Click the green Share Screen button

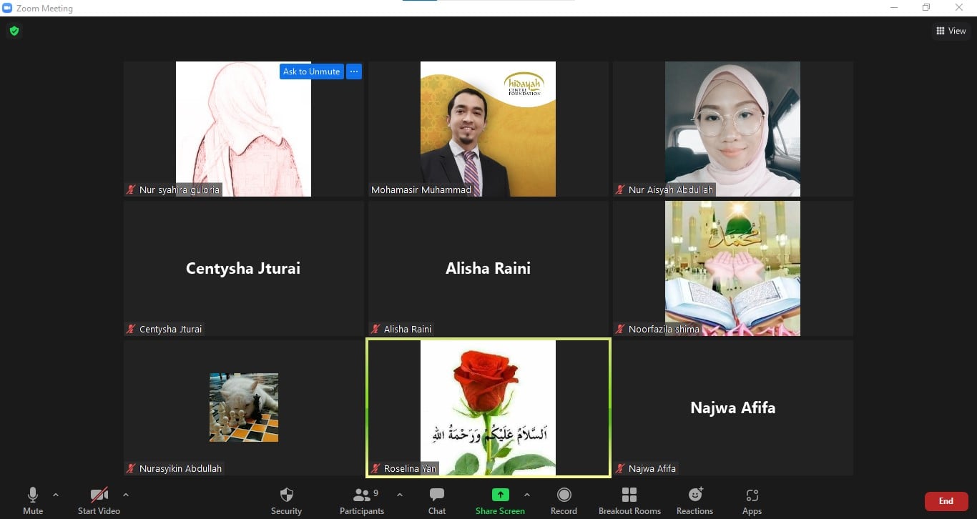coord(500,500)
